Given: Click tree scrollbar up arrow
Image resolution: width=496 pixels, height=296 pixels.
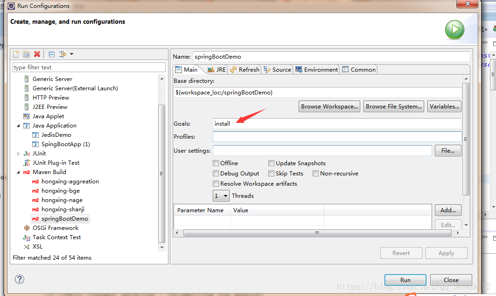Looking at the screenshot, I should (x=162, y=79).
